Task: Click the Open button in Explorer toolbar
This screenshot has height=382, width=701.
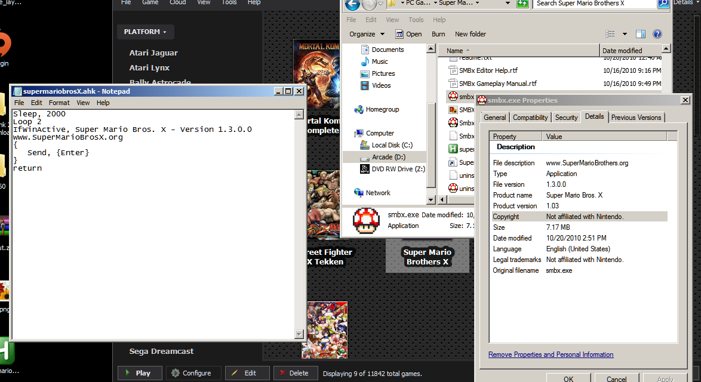Action: tap(408, 34)
